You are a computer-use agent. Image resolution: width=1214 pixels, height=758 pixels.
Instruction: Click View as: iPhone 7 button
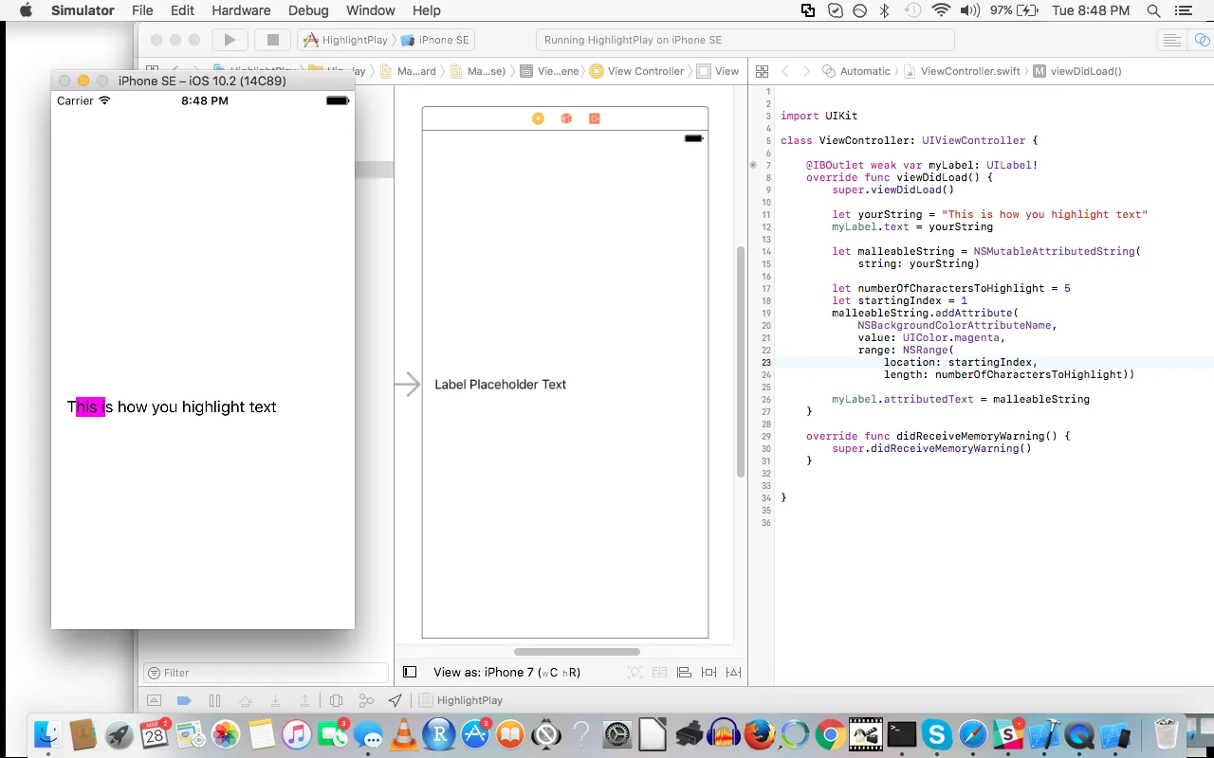506,673
